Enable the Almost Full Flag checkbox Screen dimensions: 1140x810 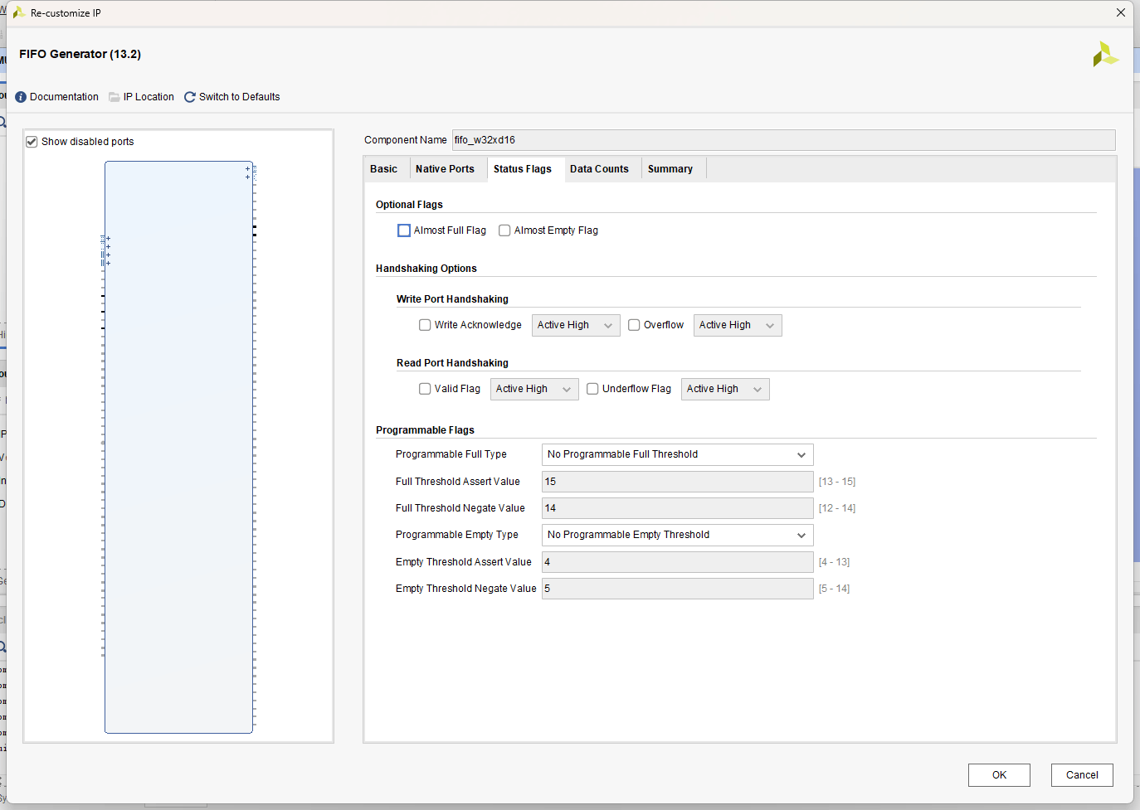[x=404, y=230]
